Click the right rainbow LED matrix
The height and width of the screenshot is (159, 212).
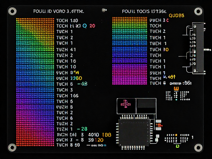pyautogui.click(x=130, y=51)
